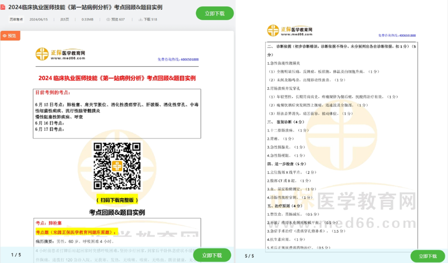Select the 历年考点 category tag
This screenshot has height=263, width=448.
pos(17,20)
